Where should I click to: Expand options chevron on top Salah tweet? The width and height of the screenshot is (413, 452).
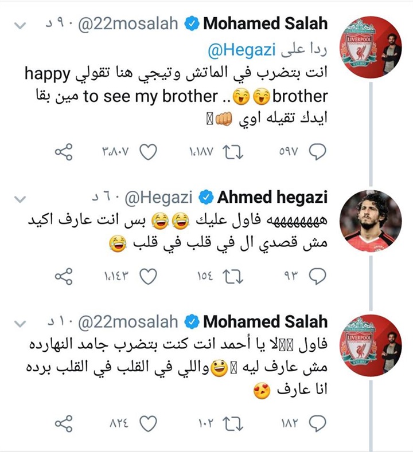tap(20, 26)
